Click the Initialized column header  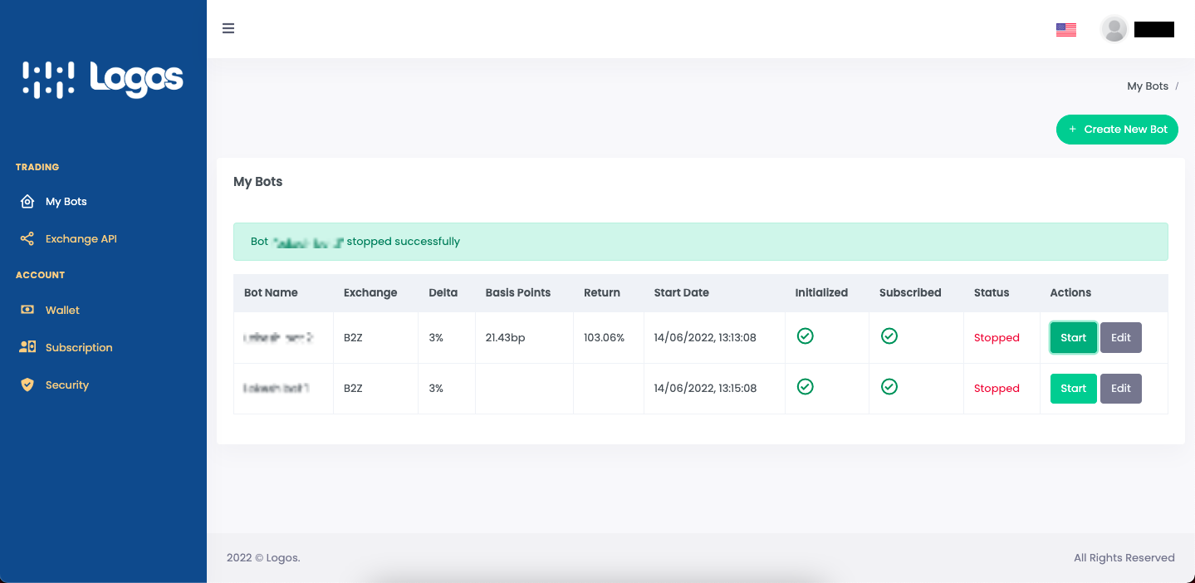pos(821,292)
